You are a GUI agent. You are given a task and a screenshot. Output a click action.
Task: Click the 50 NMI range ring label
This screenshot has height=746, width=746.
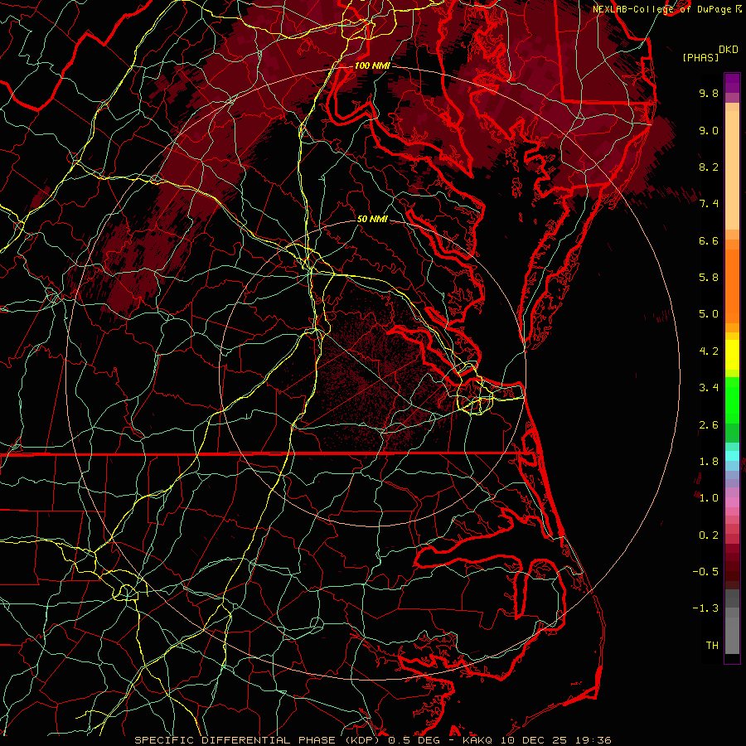point(372,219)
